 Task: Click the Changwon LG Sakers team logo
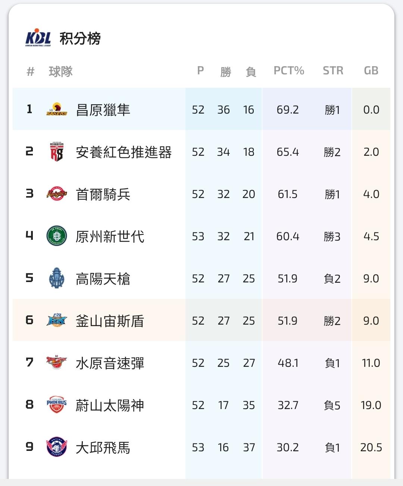(x=57, y=109)
